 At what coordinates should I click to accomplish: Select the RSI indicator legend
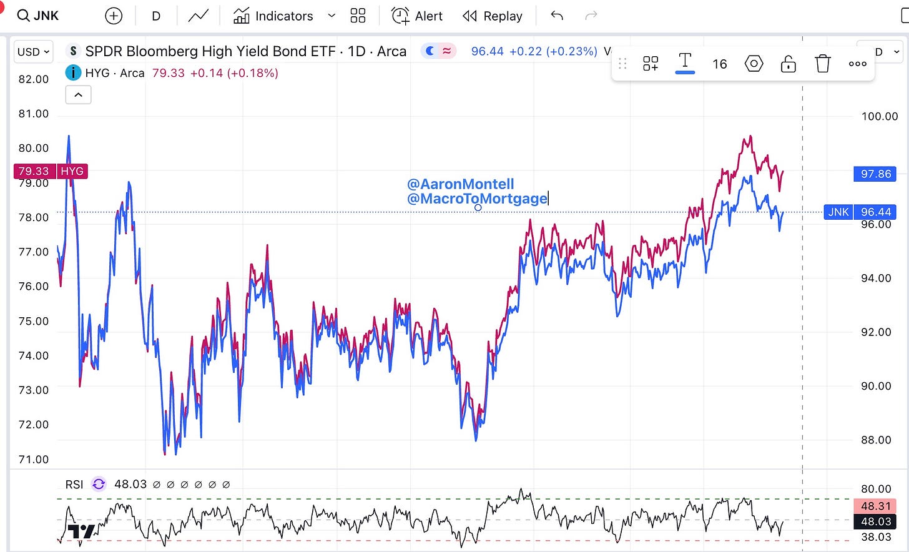pos(74,484)
